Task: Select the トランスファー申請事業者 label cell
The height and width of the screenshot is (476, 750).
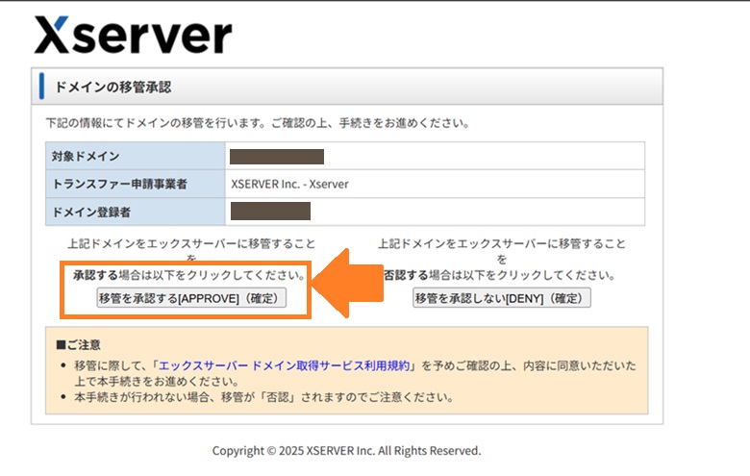Action: (136, 184)
